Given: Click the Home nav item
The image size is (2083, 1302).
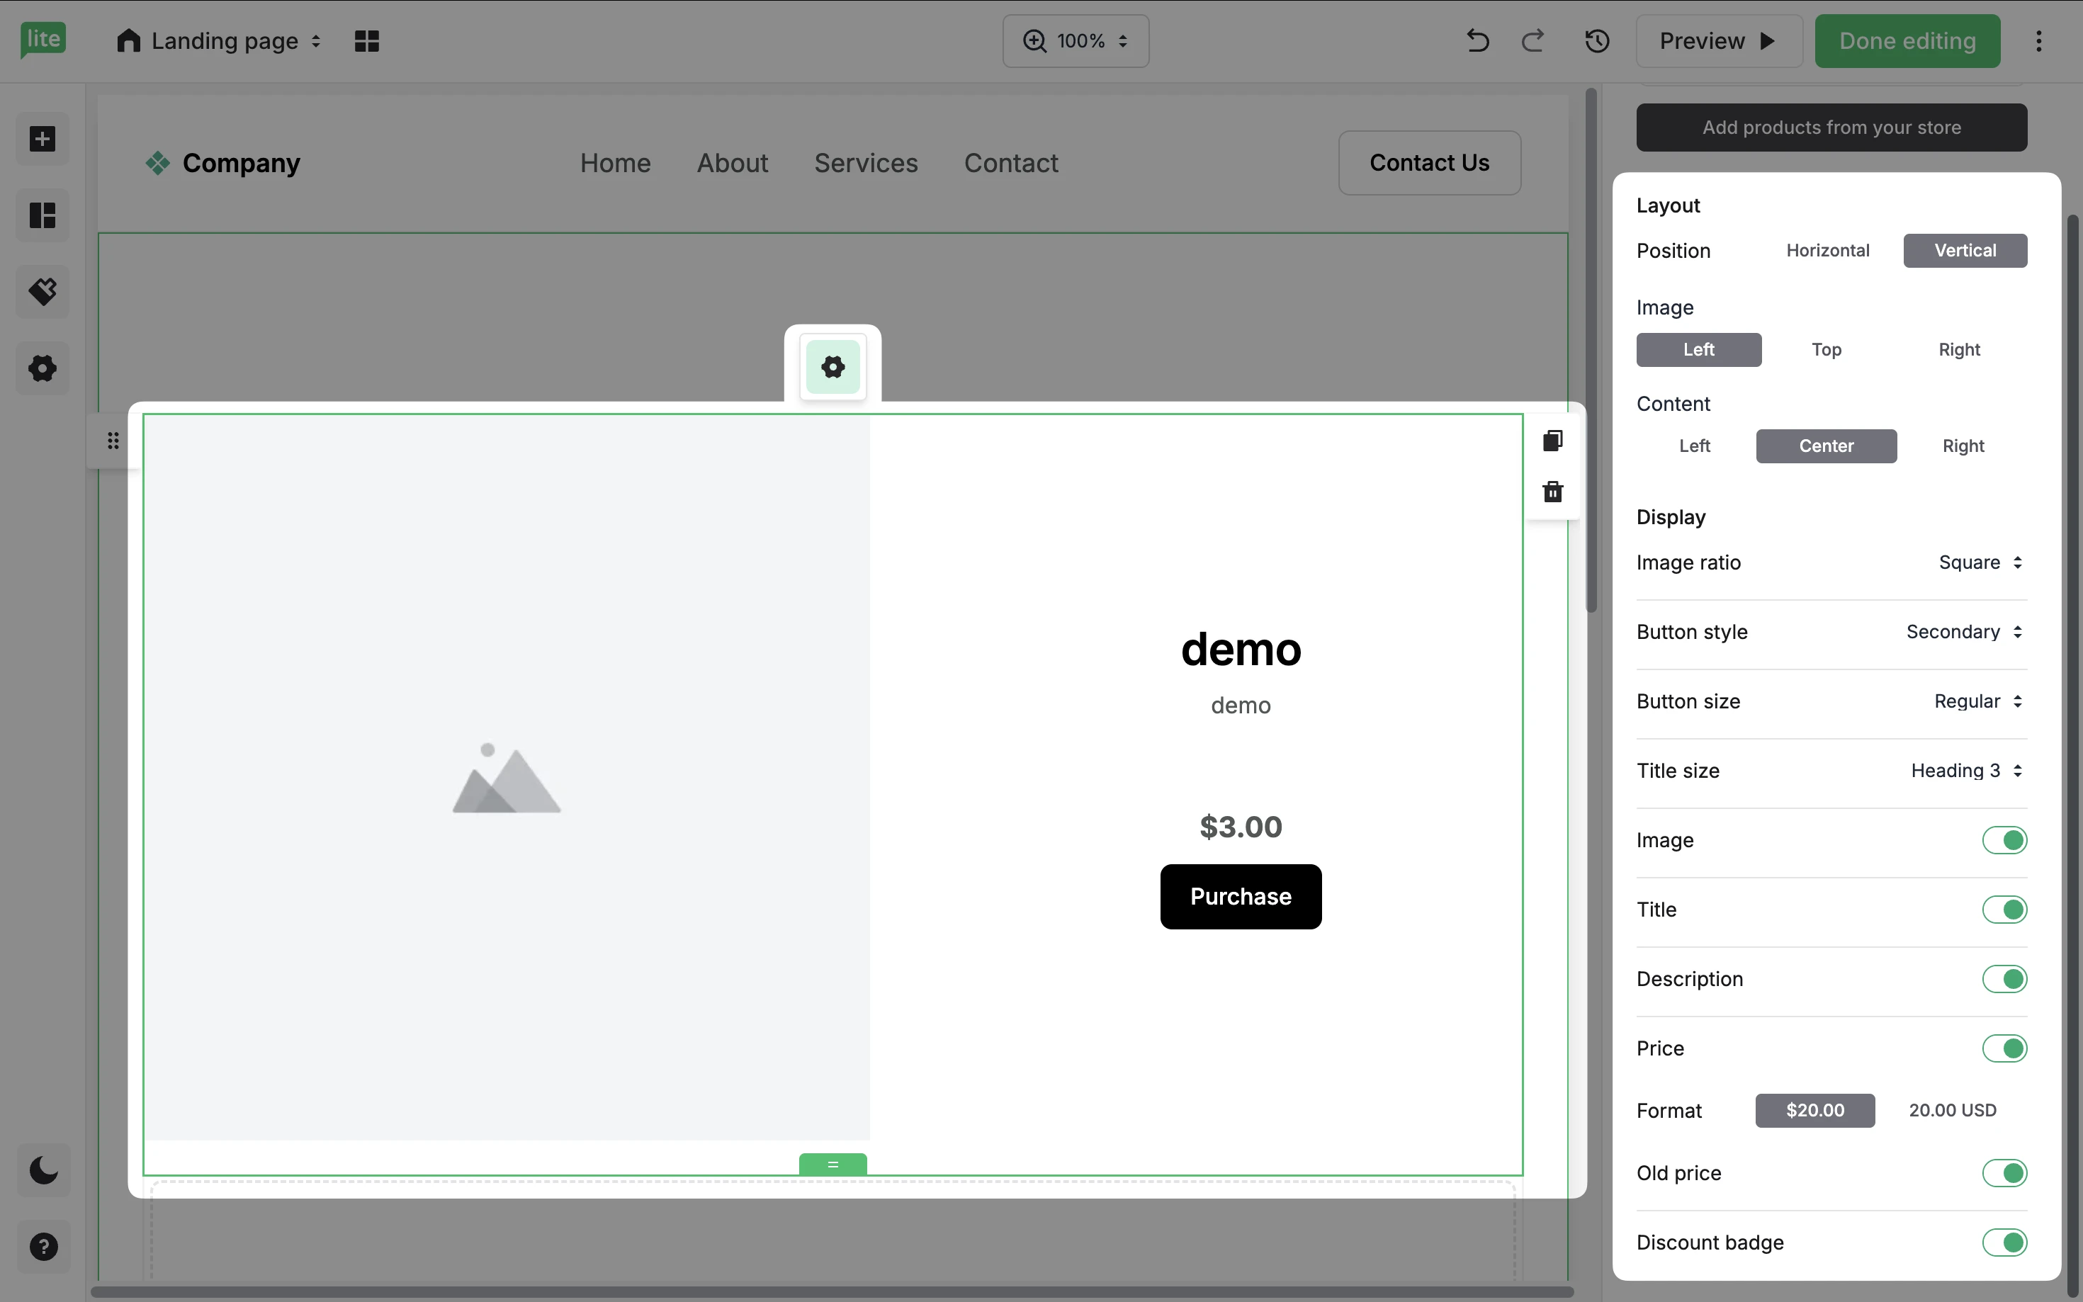Looking at the screenshot, I should point(615,163).
